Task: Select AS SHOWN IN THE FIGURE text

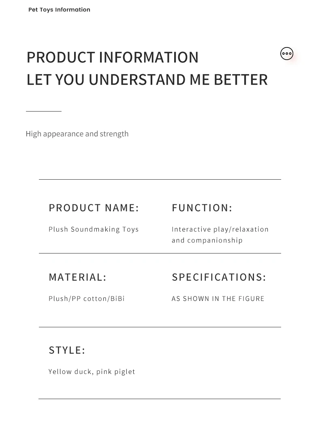Action: pos(218,299)
